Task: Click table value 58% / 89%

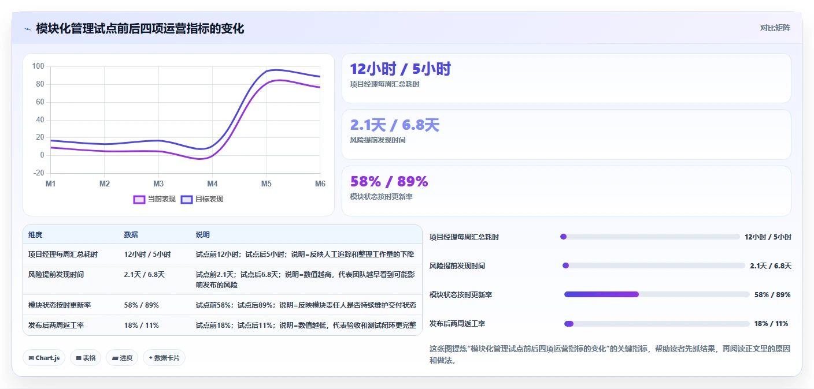Action: click(141, 305)
